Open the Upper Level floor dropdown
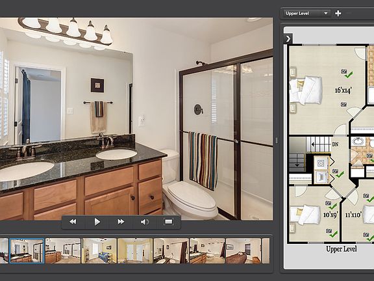 (x=307, y=14)
